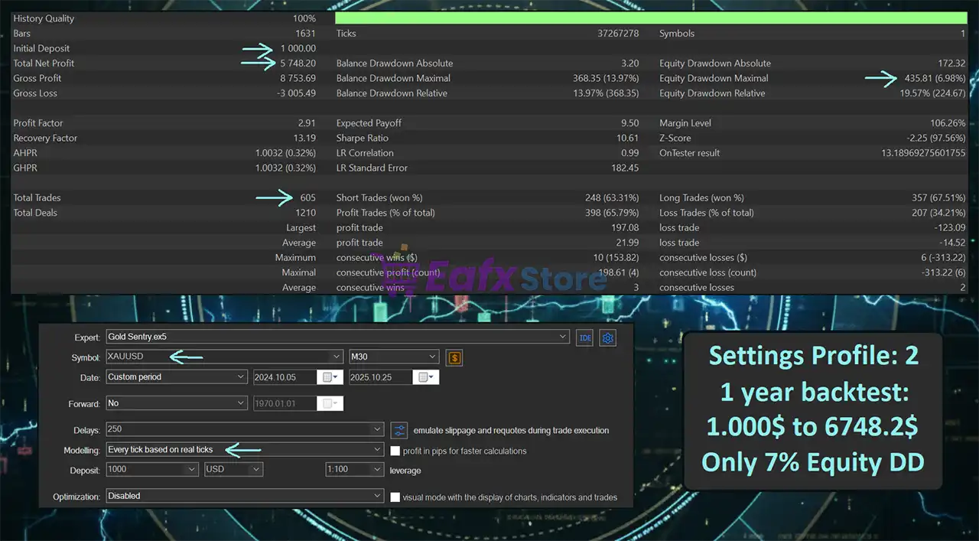This screenshot has height=541, width=979.
Task: Open the Optimization dropdown set to Disabled
Action: click(377, 496)
